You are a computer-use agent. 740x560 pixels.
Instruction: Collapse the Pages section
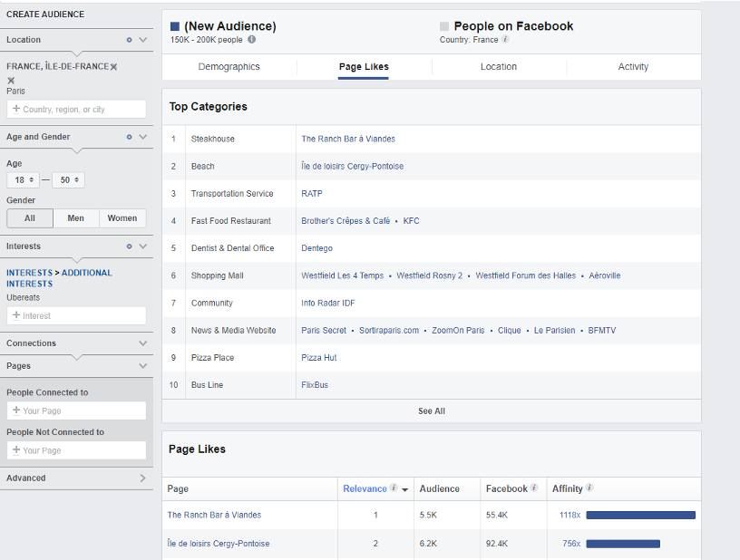tap(143, 366)
